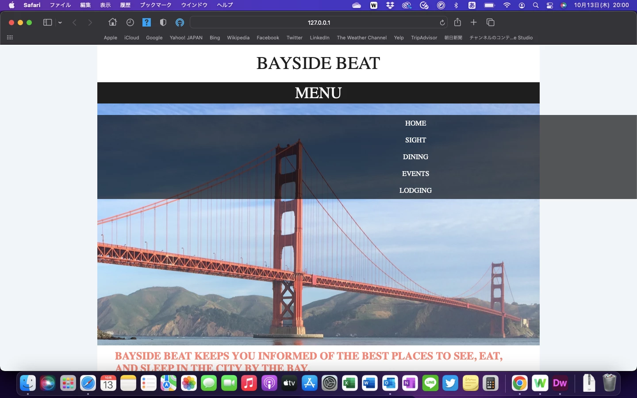Image resolution: width=637 pixels, height=398 pixels.
Task: Open the ウインドウ menu
Action: point(194,5)
